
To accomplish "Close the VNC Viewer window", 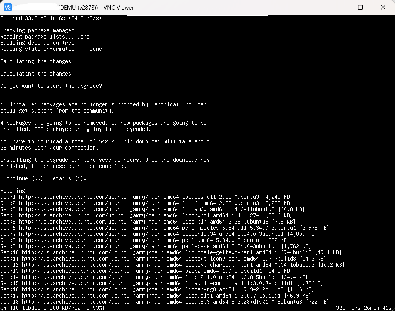I will [383, 7].
